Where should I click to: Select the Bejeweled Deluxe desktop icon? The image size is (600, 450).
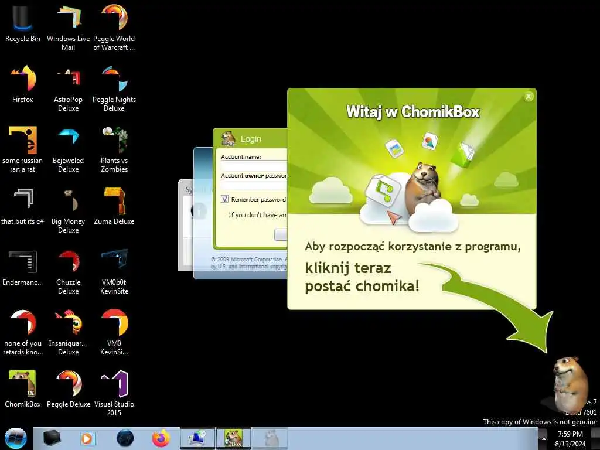coord(68,149)
